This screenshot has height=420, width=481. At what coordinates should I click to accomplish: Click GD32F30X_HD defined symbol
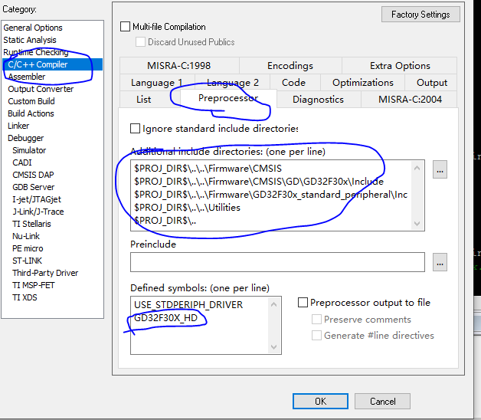click(165, 318)
